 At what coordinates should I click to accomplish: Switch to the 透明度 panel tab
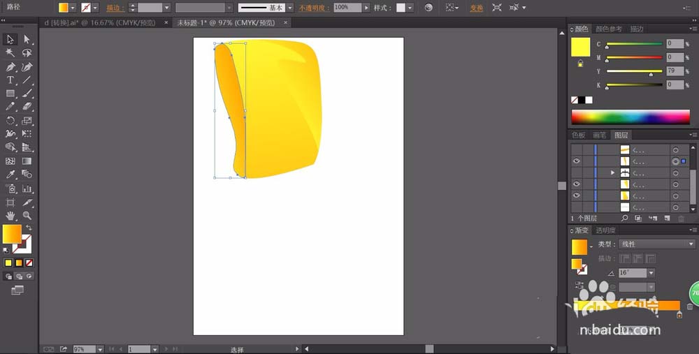coord(606,230)
